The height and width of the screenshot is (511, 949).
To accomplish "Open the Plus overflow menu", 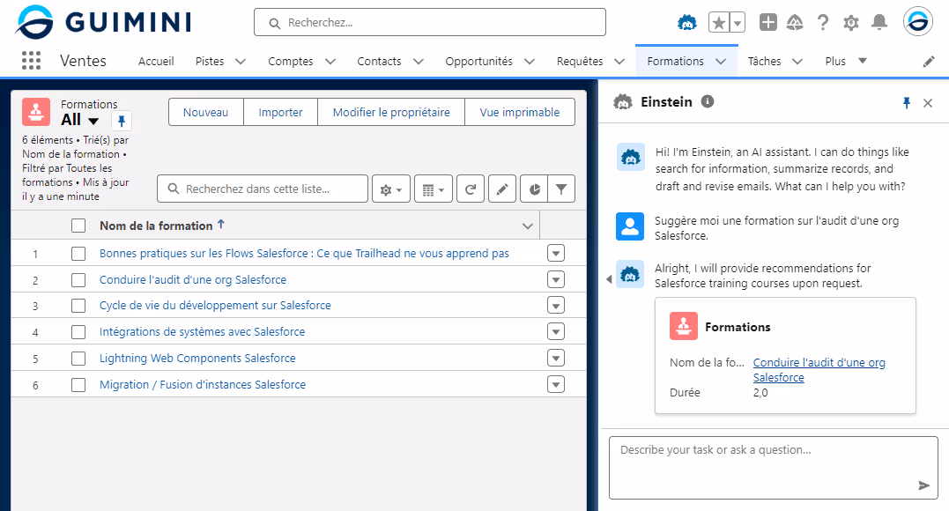I will [846, 61].
